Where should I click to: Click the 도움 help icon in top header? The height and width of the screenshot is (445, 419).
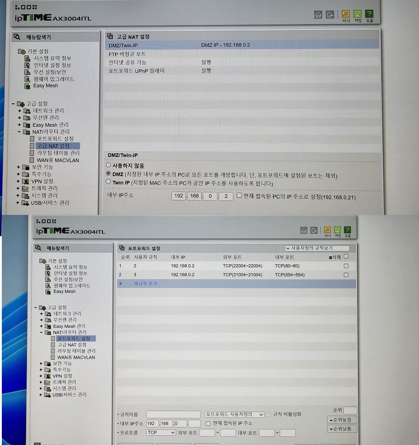[x=369, y=14]
